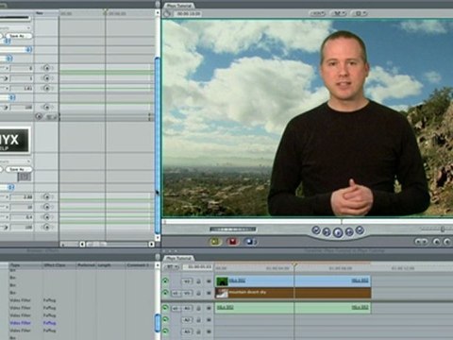Click keyframe button beside value 2.88
This screenshot has width=453, height=340.
46,197
